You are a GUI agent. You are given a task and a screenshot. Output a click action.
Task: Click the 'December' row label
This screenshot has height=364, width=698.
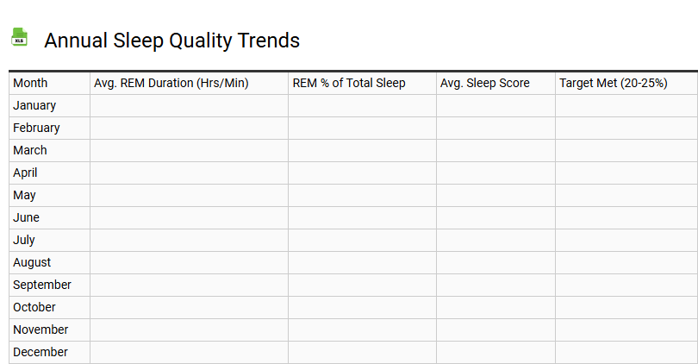(x=40, y=352)
